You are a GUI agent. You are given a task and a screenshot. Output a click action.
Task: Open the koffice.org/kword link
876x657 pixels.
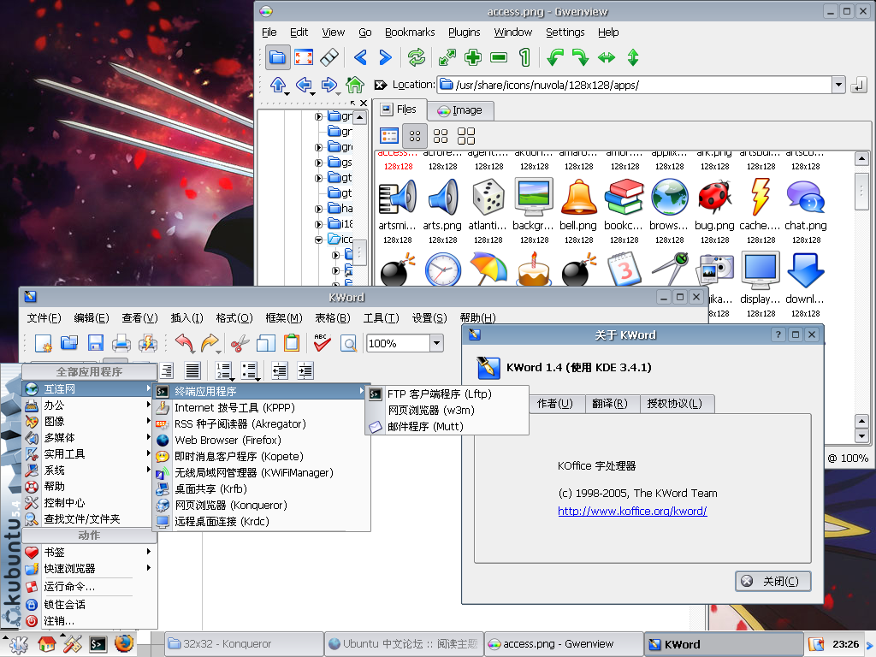[x=632, y=511]
